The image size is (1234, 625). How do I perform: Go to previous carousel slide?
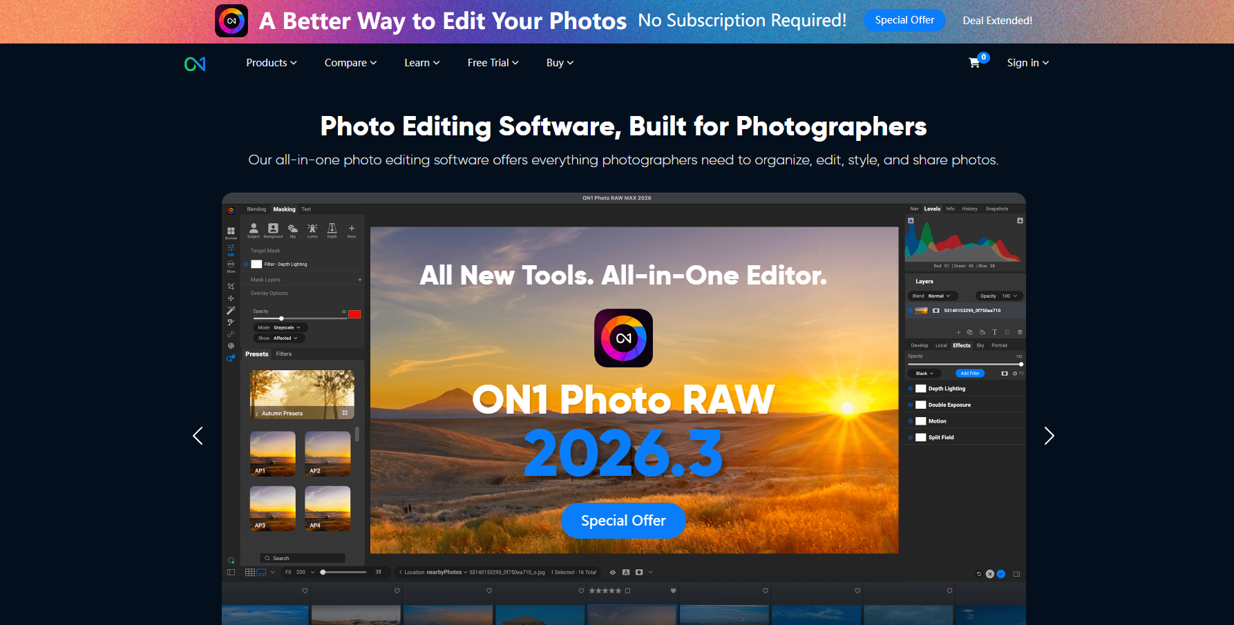click(x=198, y=436)
